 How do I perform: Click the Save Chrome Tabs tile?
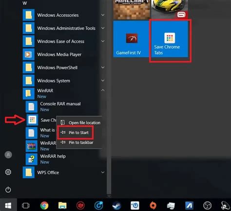pyautogui.click(x=170, y=39)
